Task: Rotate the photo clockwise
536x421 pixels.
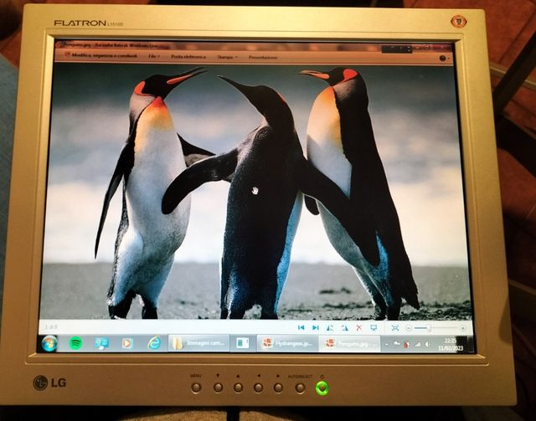Action: coord(344,328)
